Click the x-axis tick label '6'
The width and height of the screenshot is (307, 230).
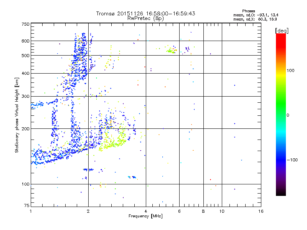[179, 211]
